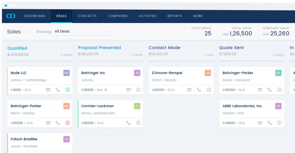
Task: Click the $39000 • Nov 16 text
Action: tap(94, 90)
